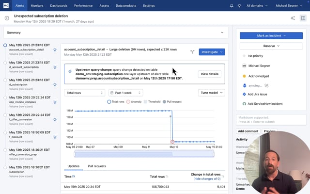Click the back arrow beside the alert title
Viewport: 310px width, 194px height.
click(x=7, y=18)
